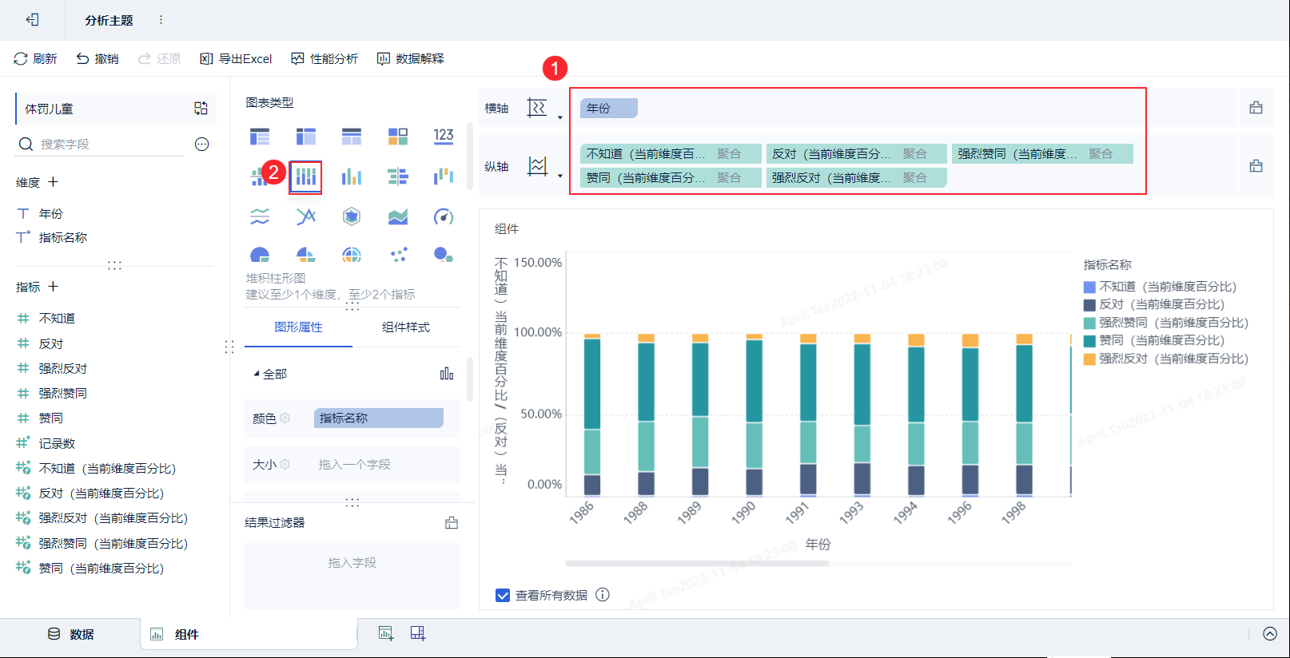Open the 不知道 (当前维度百分比) pill dropdown on 纵轴
The width and height of the screenshot is (1290, 658).
point(671,153)
